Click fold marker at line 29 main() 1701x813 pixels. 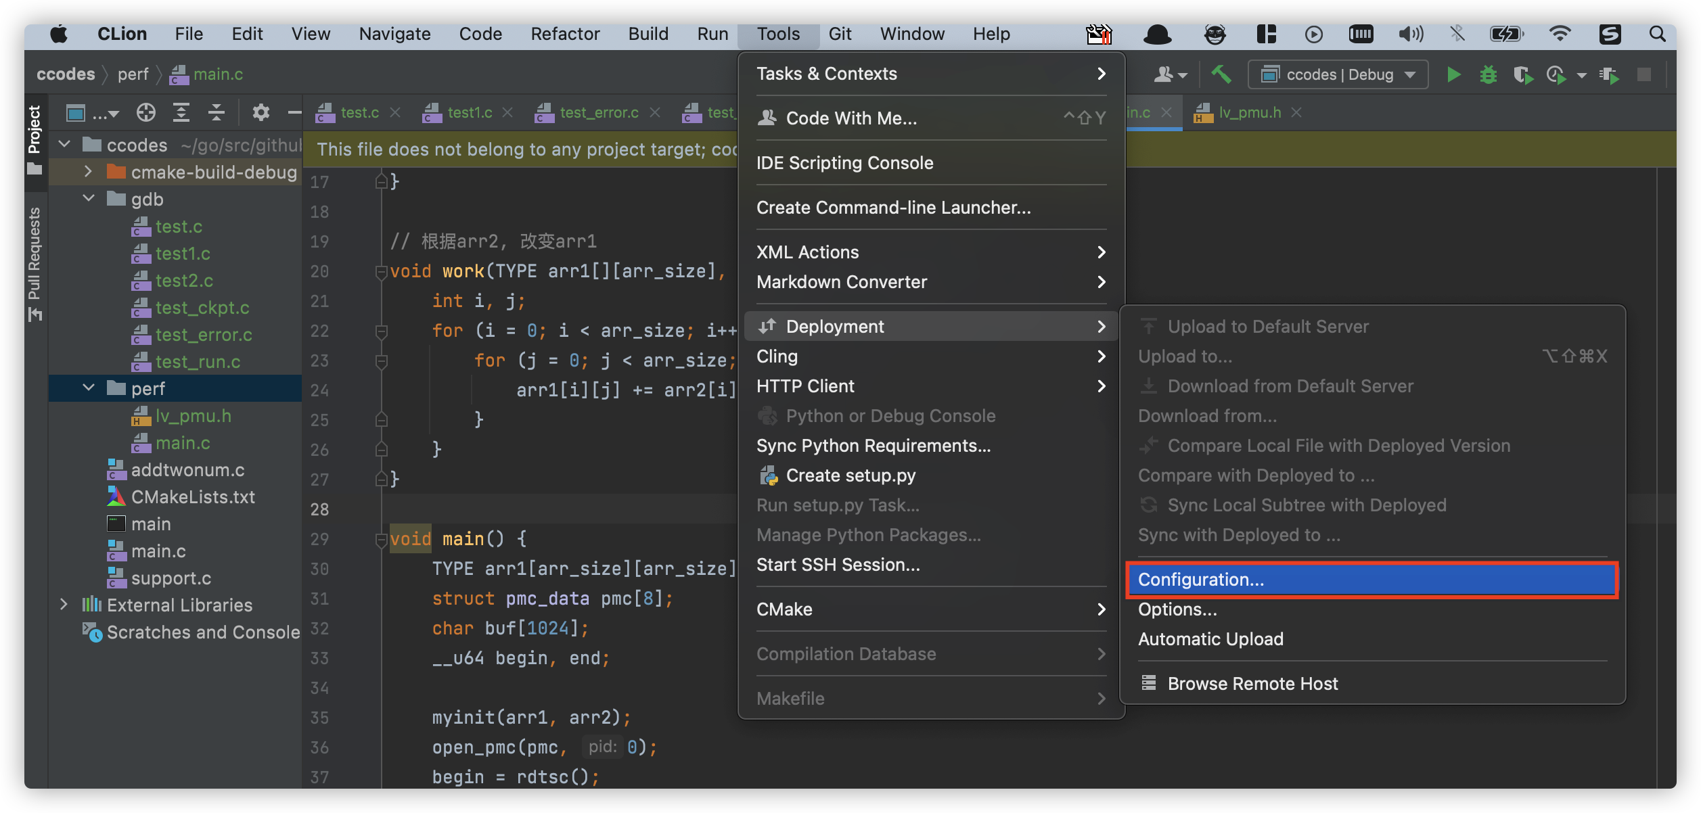pyautogui.click(x=381, y=540)
